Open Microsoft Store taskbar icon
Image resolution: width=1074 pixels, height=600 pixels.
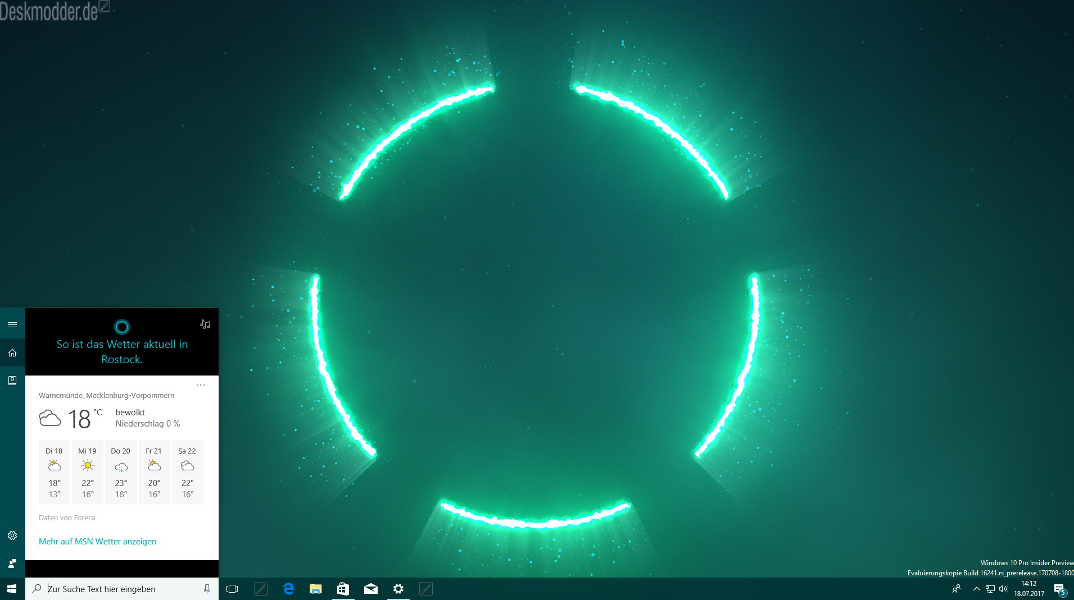[343, 589]
